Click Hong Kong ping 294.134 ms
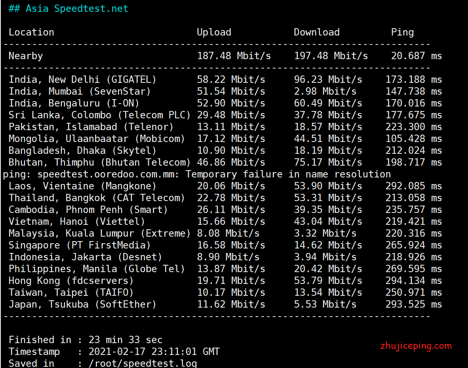 pos(414,280)
